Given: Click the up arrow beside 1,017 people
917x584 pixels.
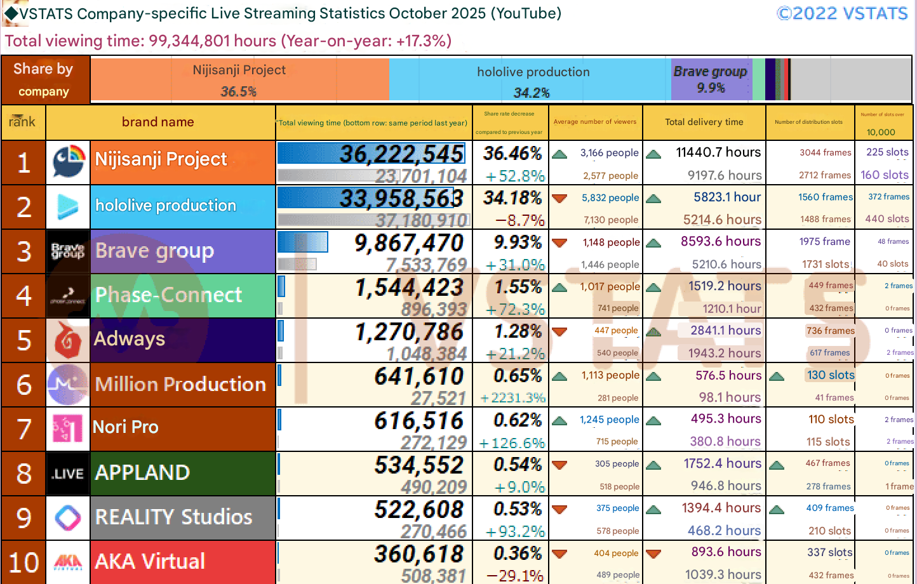Looking at the screenshot, I should pos(559,288).
